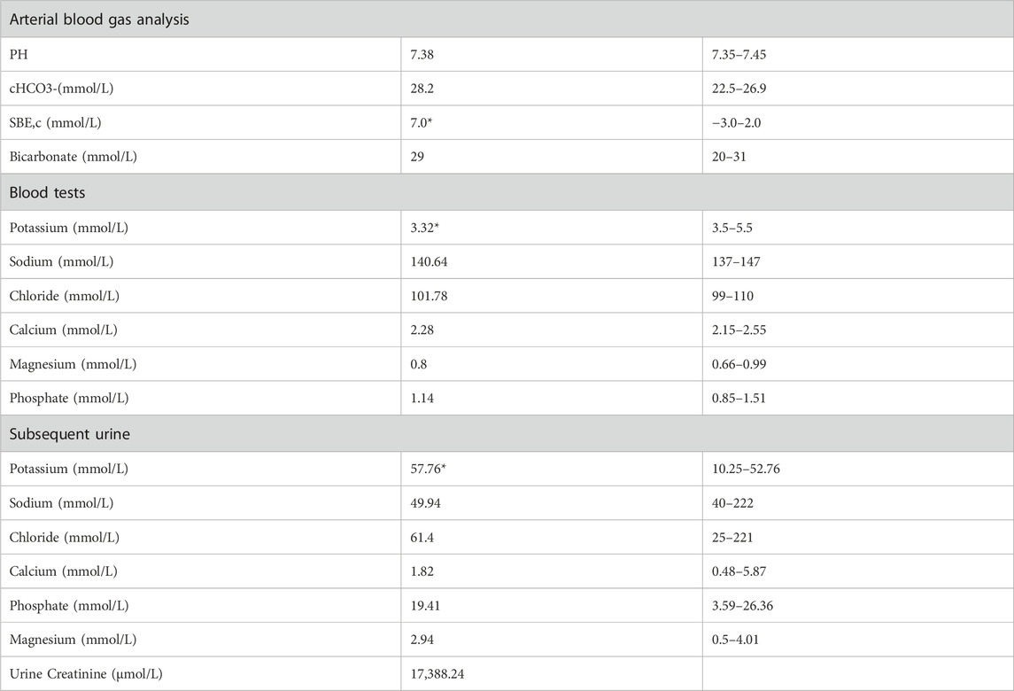Click the cHCO3-(mmol/L) row label
This screenshot has height=691, width=1014.
61,89
